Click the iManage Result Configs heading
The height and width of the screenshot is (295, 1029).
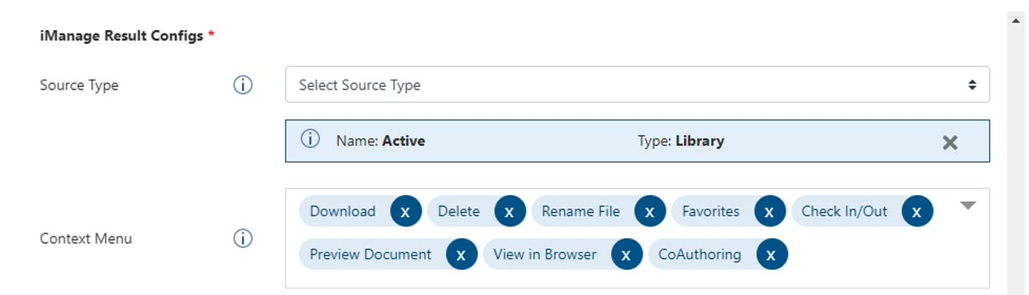[x=121, y=36]
